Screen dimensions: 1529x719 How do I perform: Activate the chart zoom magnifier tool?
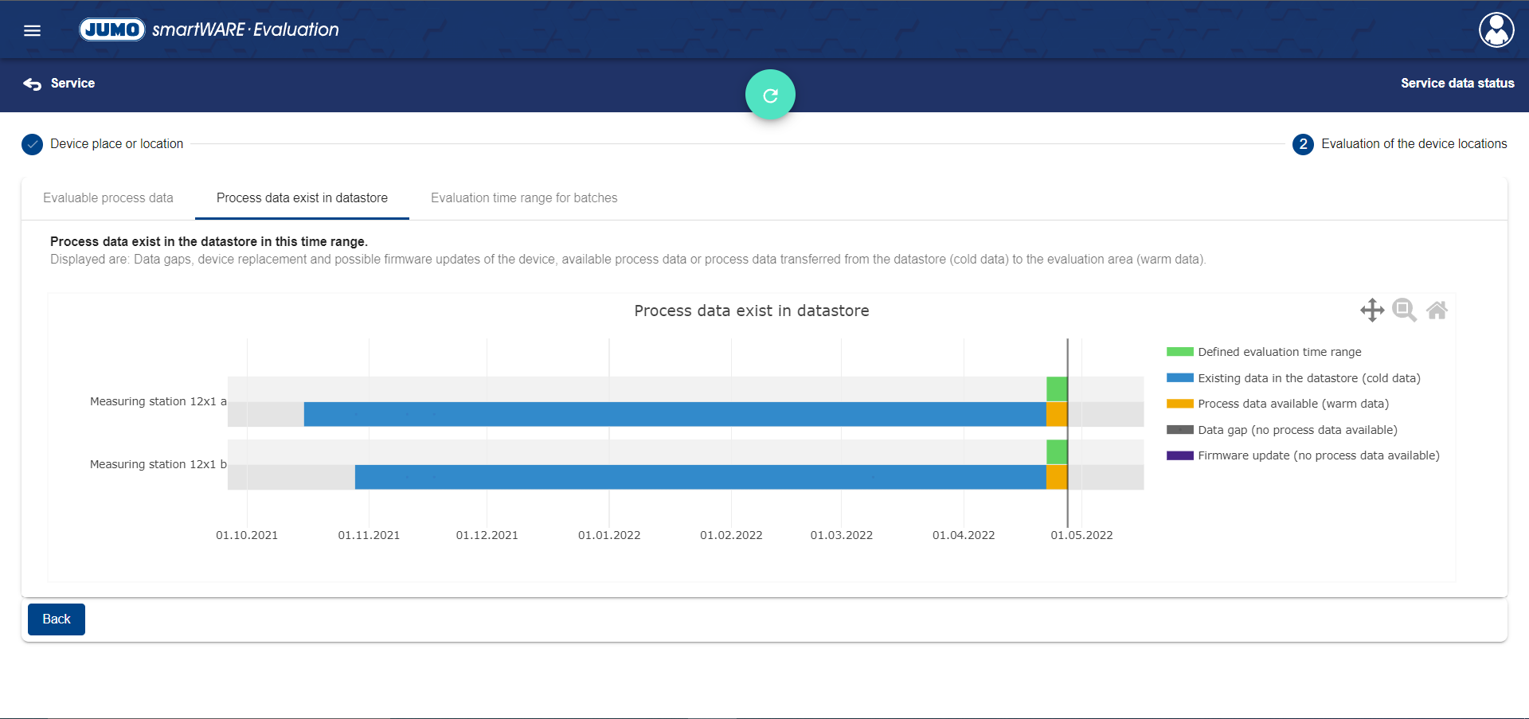(x=1403, y=310)
